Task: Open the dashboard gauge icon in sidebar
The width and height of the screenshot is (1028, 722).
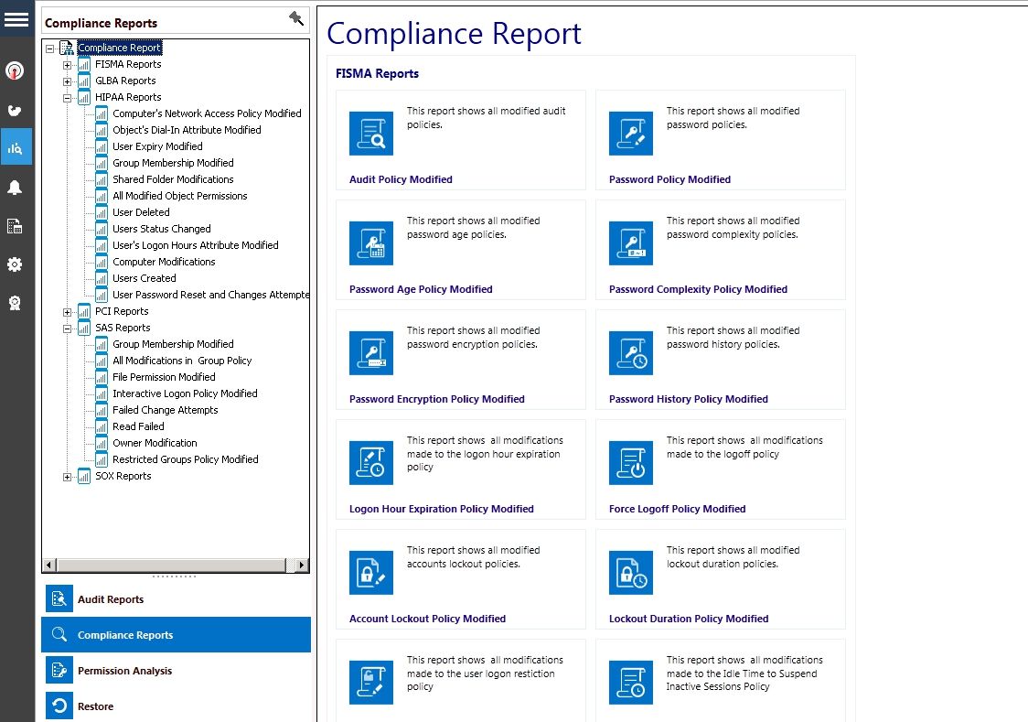Action: pyautogui.click(x=15, y=70)
